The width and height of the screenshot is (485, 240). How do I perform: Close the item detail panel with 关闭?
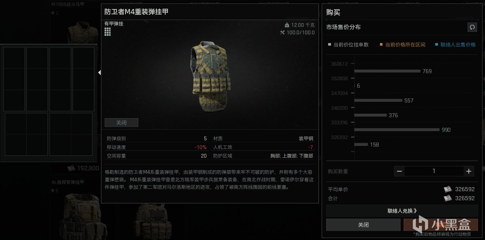121,122
